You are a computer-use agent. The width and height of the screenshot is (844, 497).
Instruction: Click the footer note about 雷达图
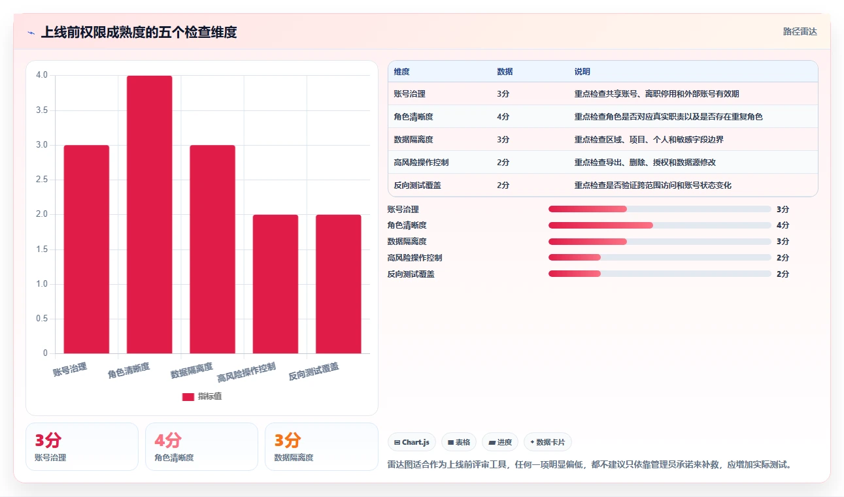click(590, 464)
